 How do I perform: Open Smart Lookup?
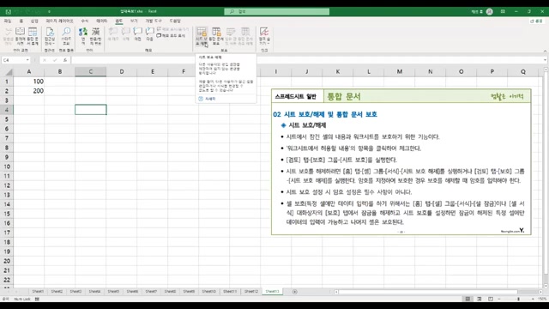pyautogui.click(x=66, y=36)
